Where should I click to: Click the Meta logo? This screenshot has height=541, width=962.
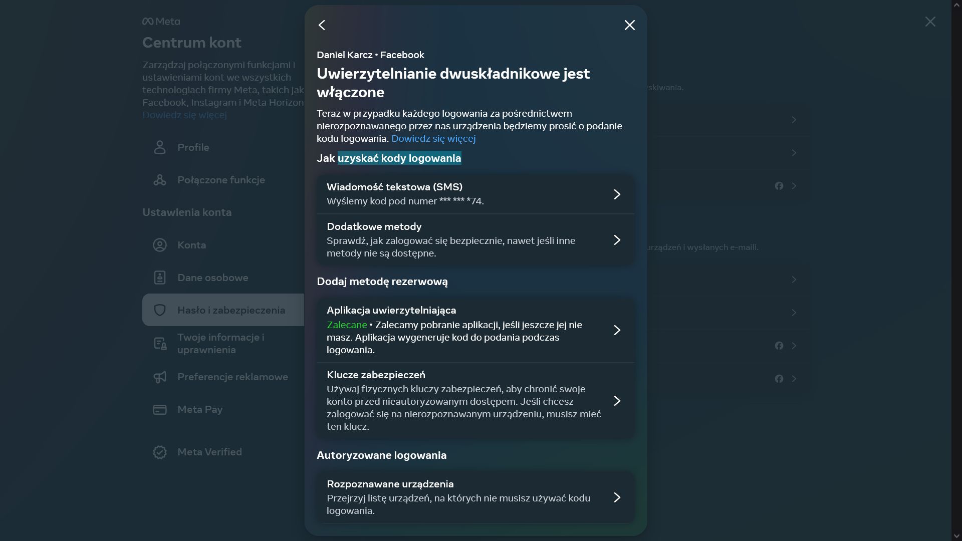coord(161,22)
